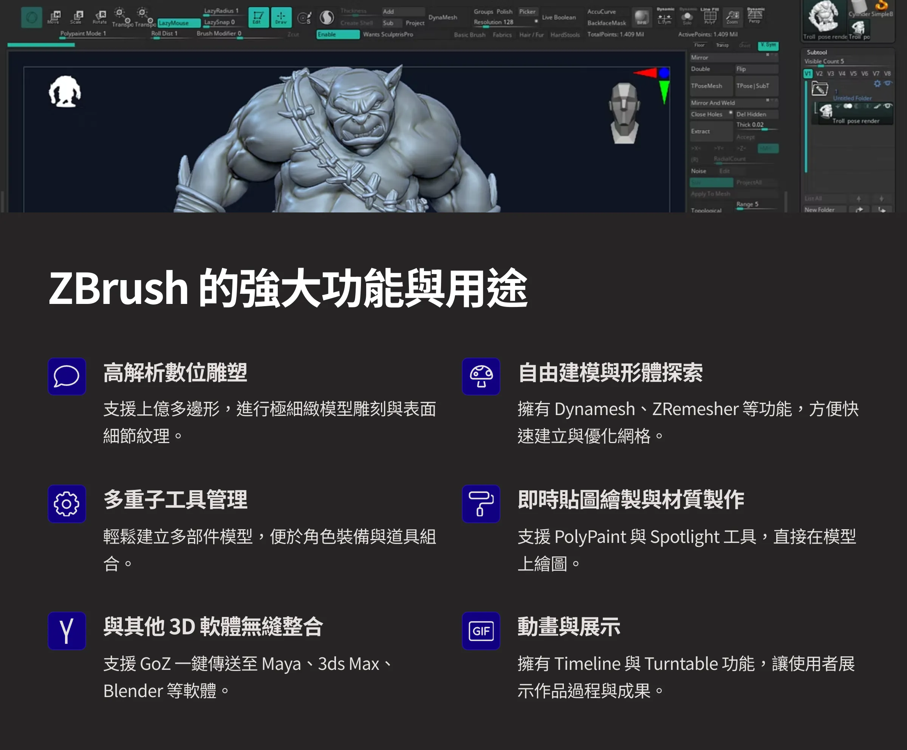Select the V1 visibility set tab
The image size is (907, 750).
coord(808,73)
